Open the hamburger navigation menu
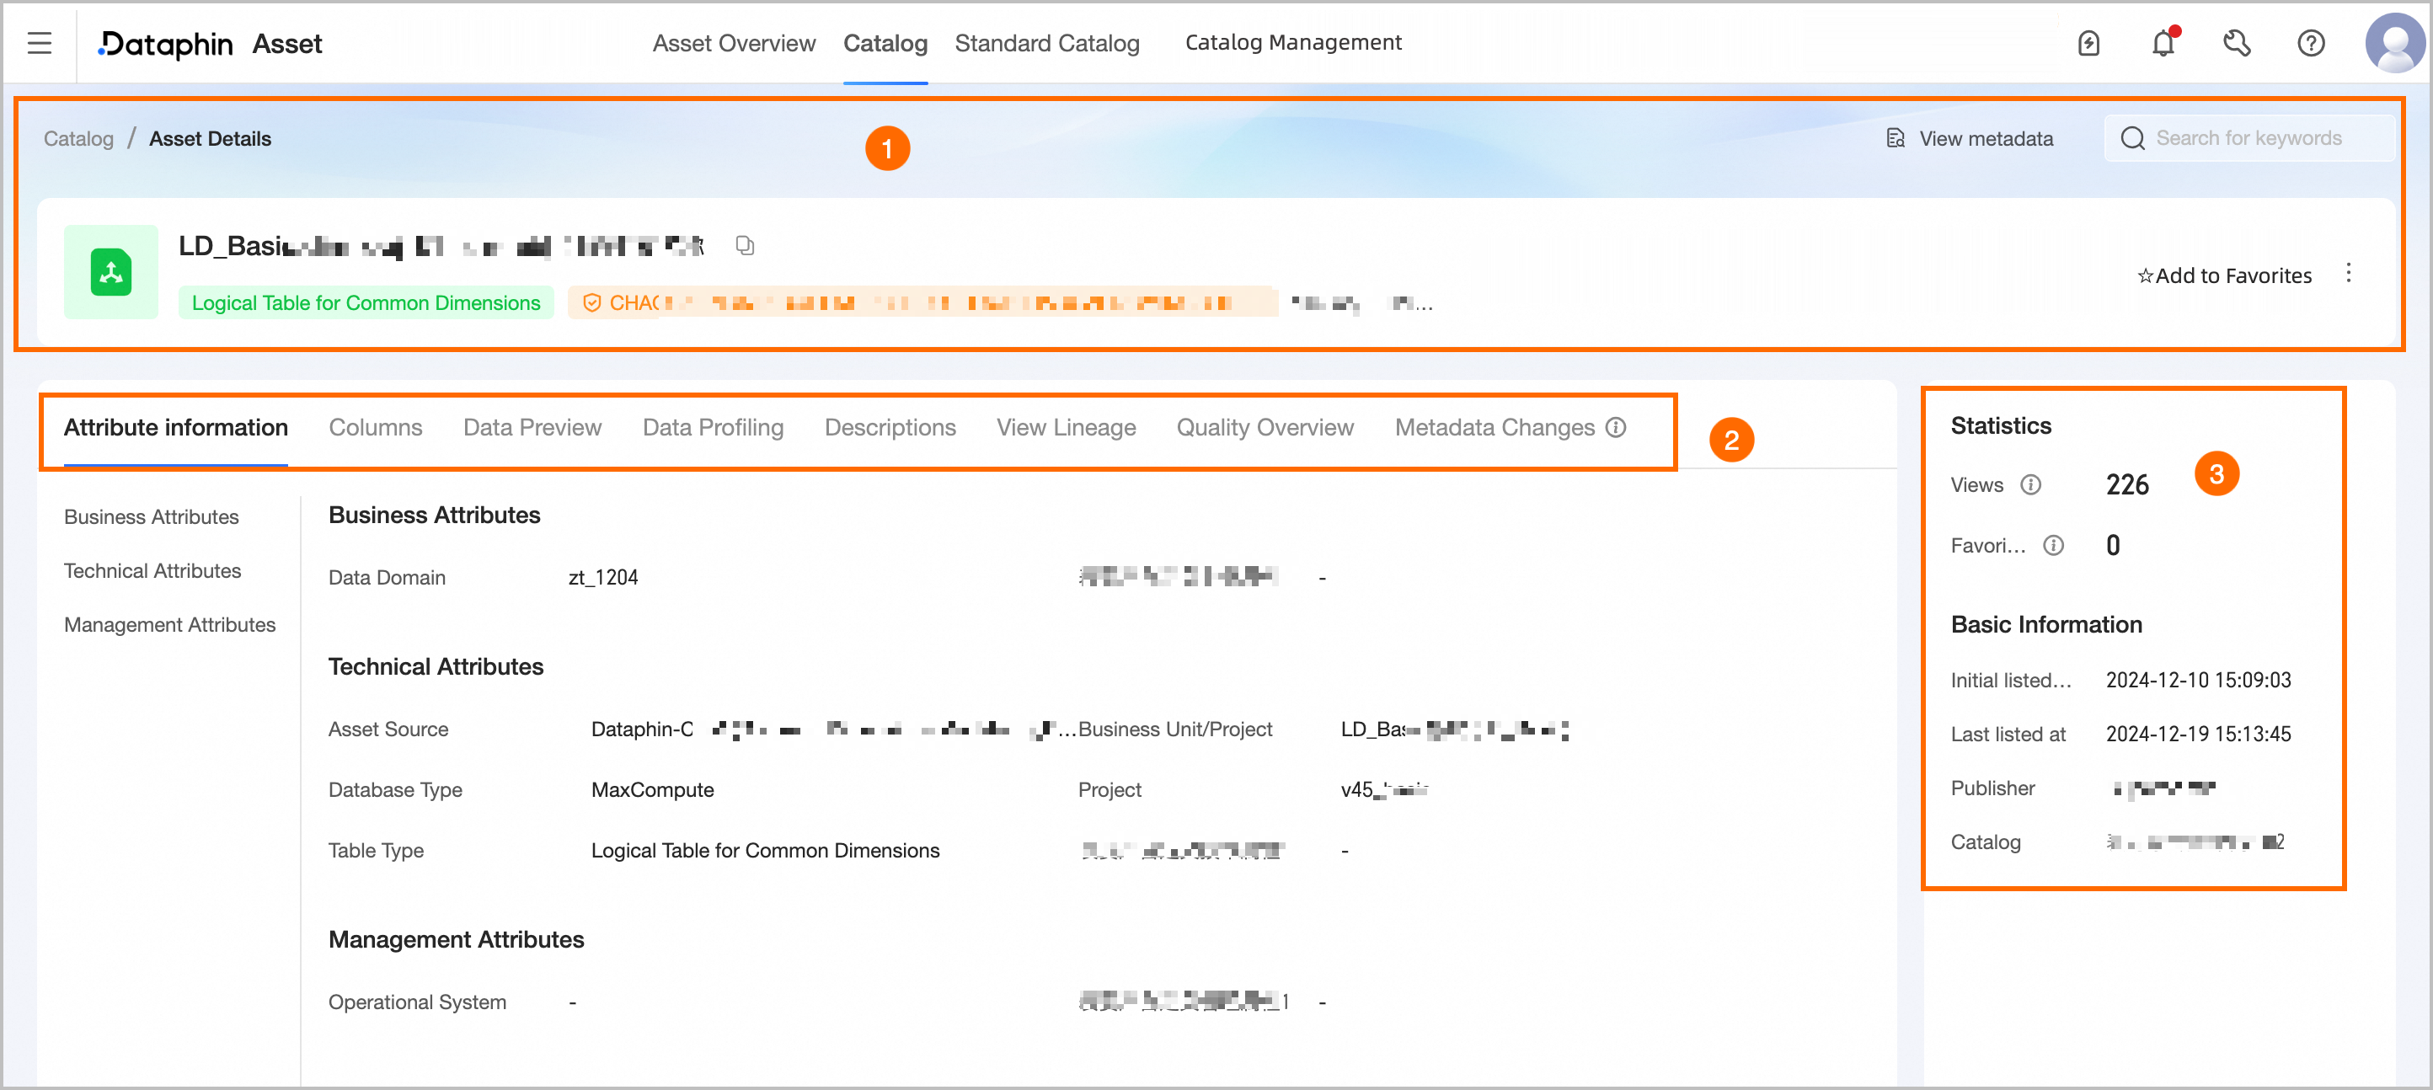 (x=39, y=44)
